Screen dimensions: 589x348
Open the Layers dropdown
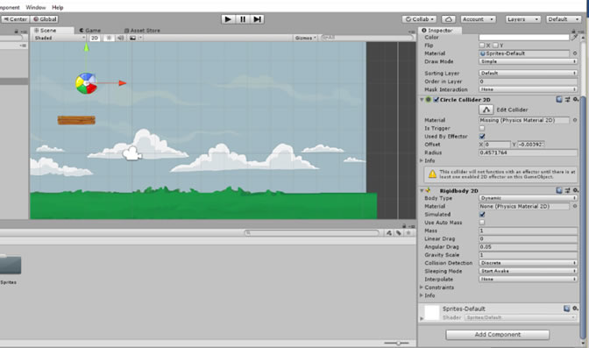(522, 19)
